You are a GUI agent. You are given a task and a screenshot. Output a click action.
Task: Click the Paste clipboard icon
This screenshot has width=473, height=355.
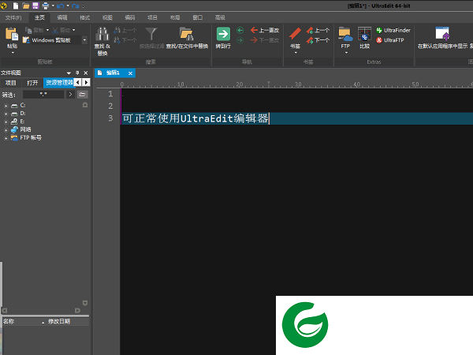pos(12,34)
